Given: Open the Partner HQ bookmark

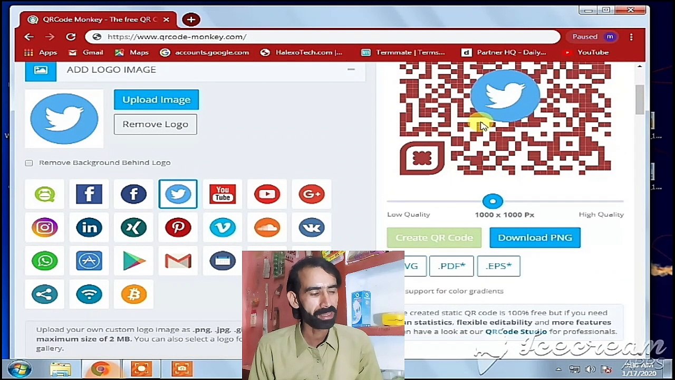Looking at the screenshot, I should tap(504, 52).
